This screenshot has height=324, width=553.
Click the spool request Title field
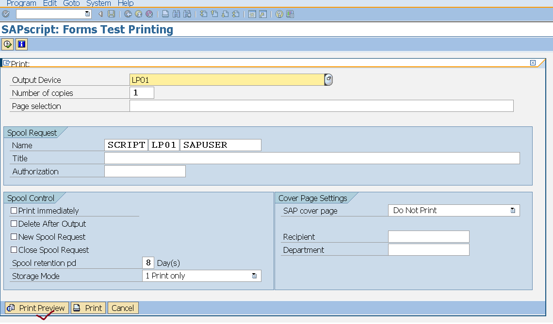(x=312, y=158)
